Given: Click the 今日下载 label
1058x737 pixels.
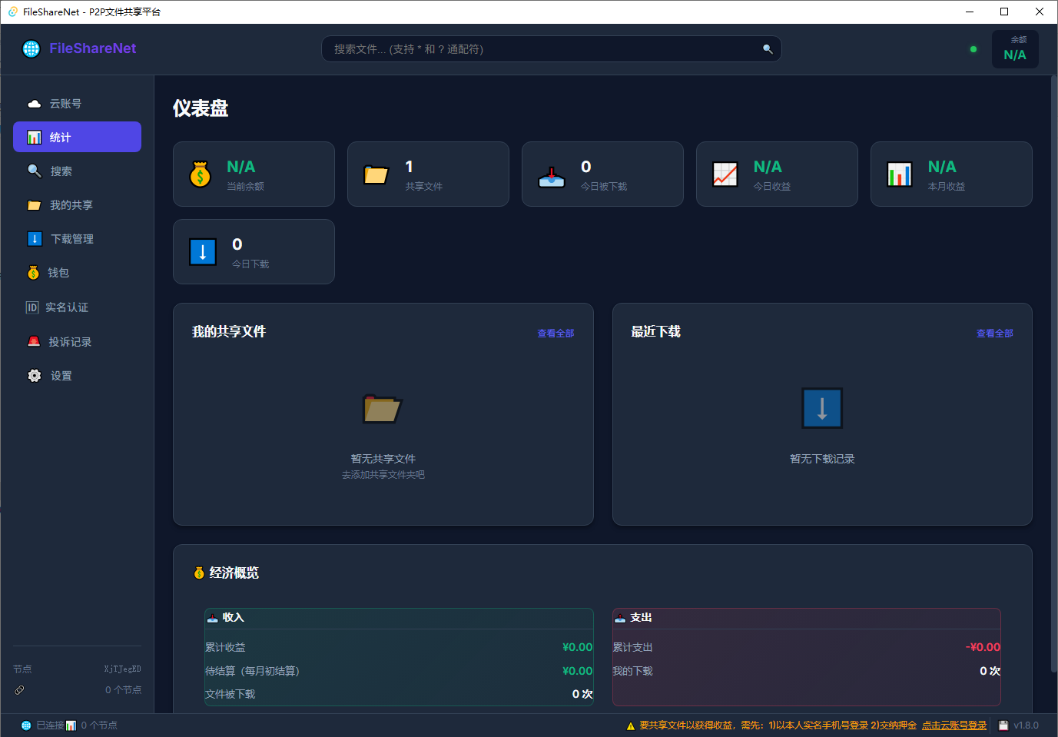Looking at the screenshot, I should (x=250, y=264).
